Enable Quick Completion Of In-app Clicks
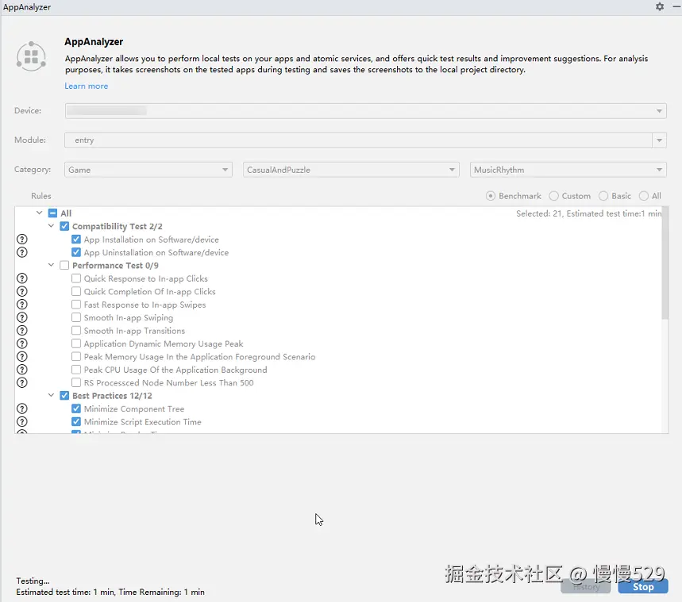Screen dimensions: 682x602 pyautogui.click(x=76, y=291)
